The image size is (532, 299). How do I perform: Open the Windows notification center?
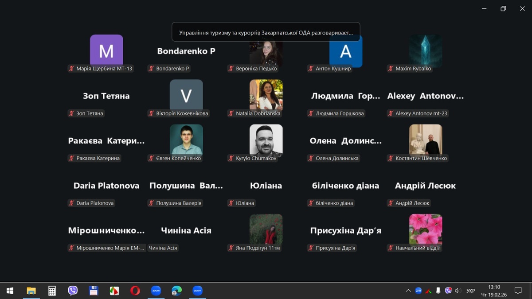pos(518,291)
